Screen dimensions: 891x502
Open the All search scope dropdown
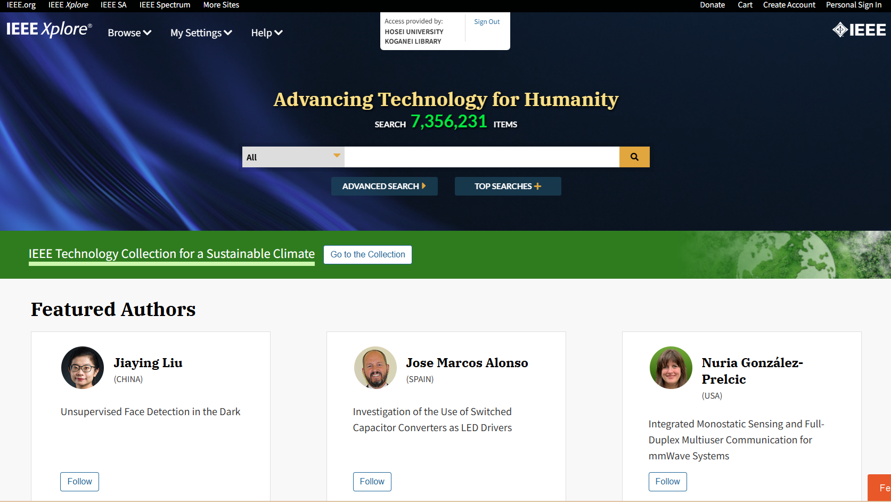pyautogui.click(x=293, y=157)
